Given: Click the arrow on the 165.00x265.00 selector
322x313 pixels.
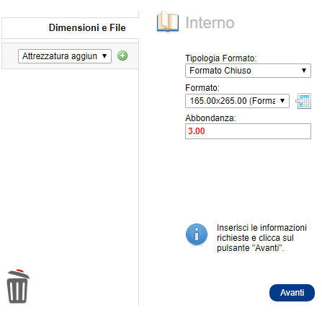Looking at the screenshot, I should pyautogui.click(x=282, y=101).
